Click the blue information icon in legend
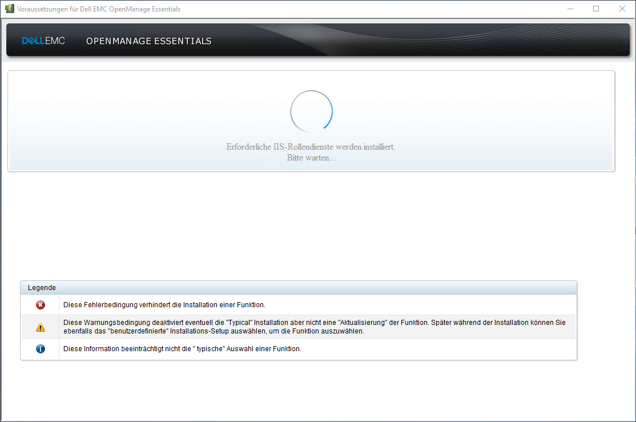The image size is (636, 422). 41,348
